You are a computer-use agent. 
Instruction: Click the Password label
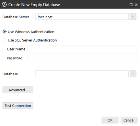click(x=15, y=58)
